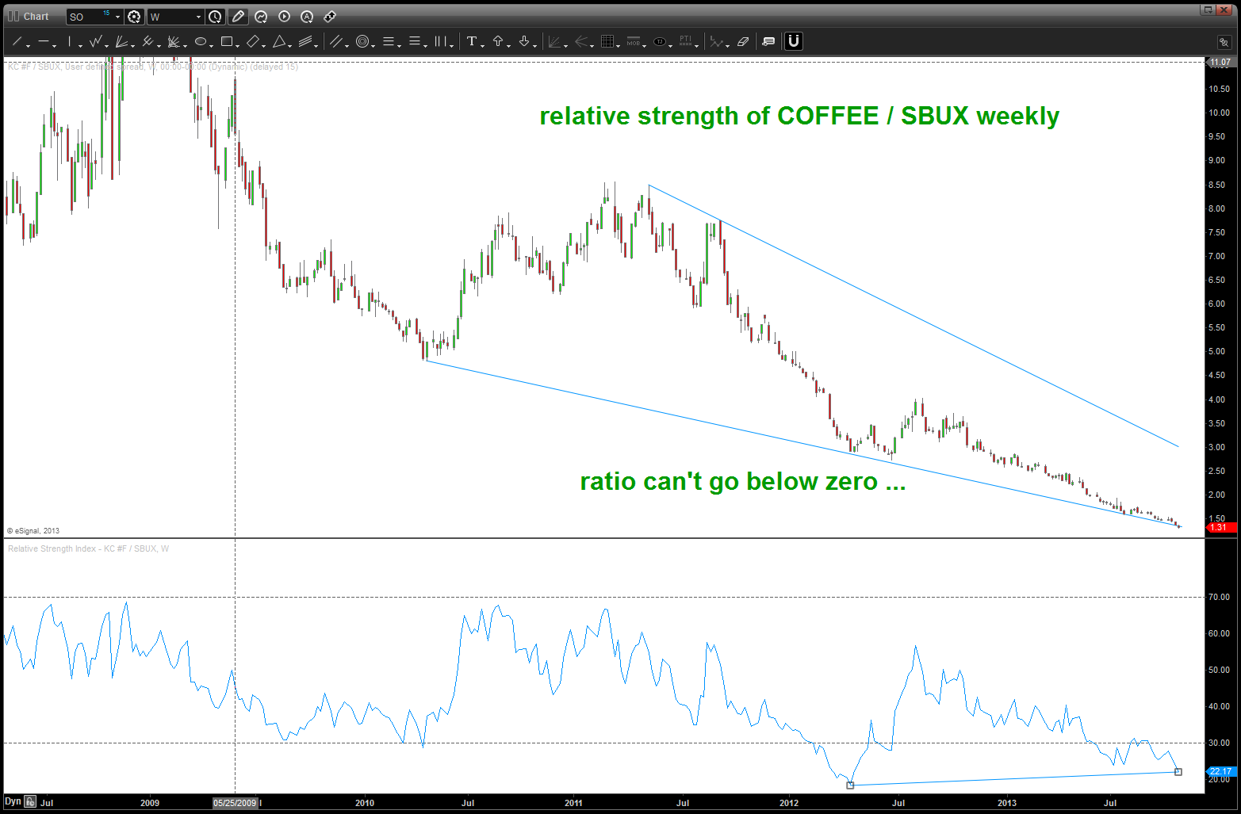Click the link chart button at right
The image size is (1241, 814).
point(1224,42)
